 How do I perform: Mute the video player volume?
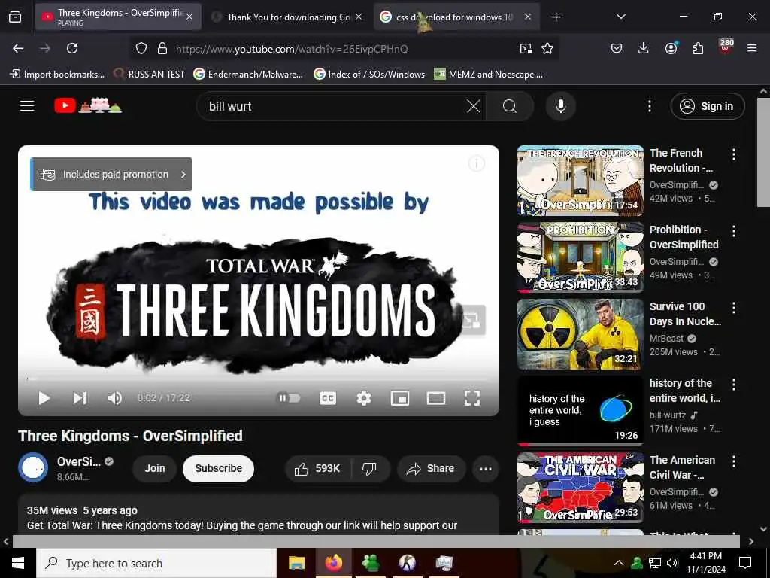[115, 398]
